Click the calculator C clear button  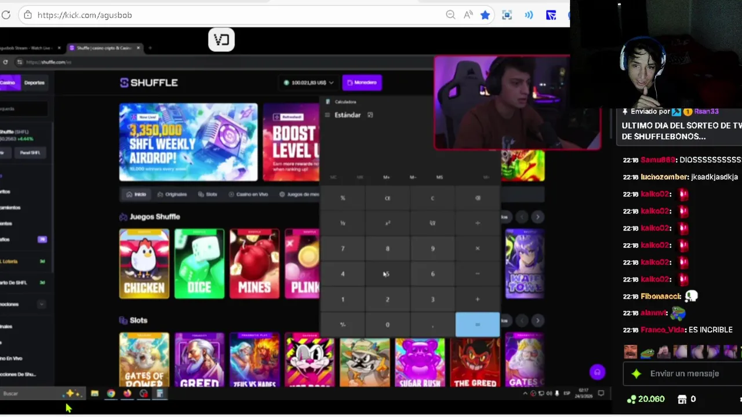pos(432,198)
